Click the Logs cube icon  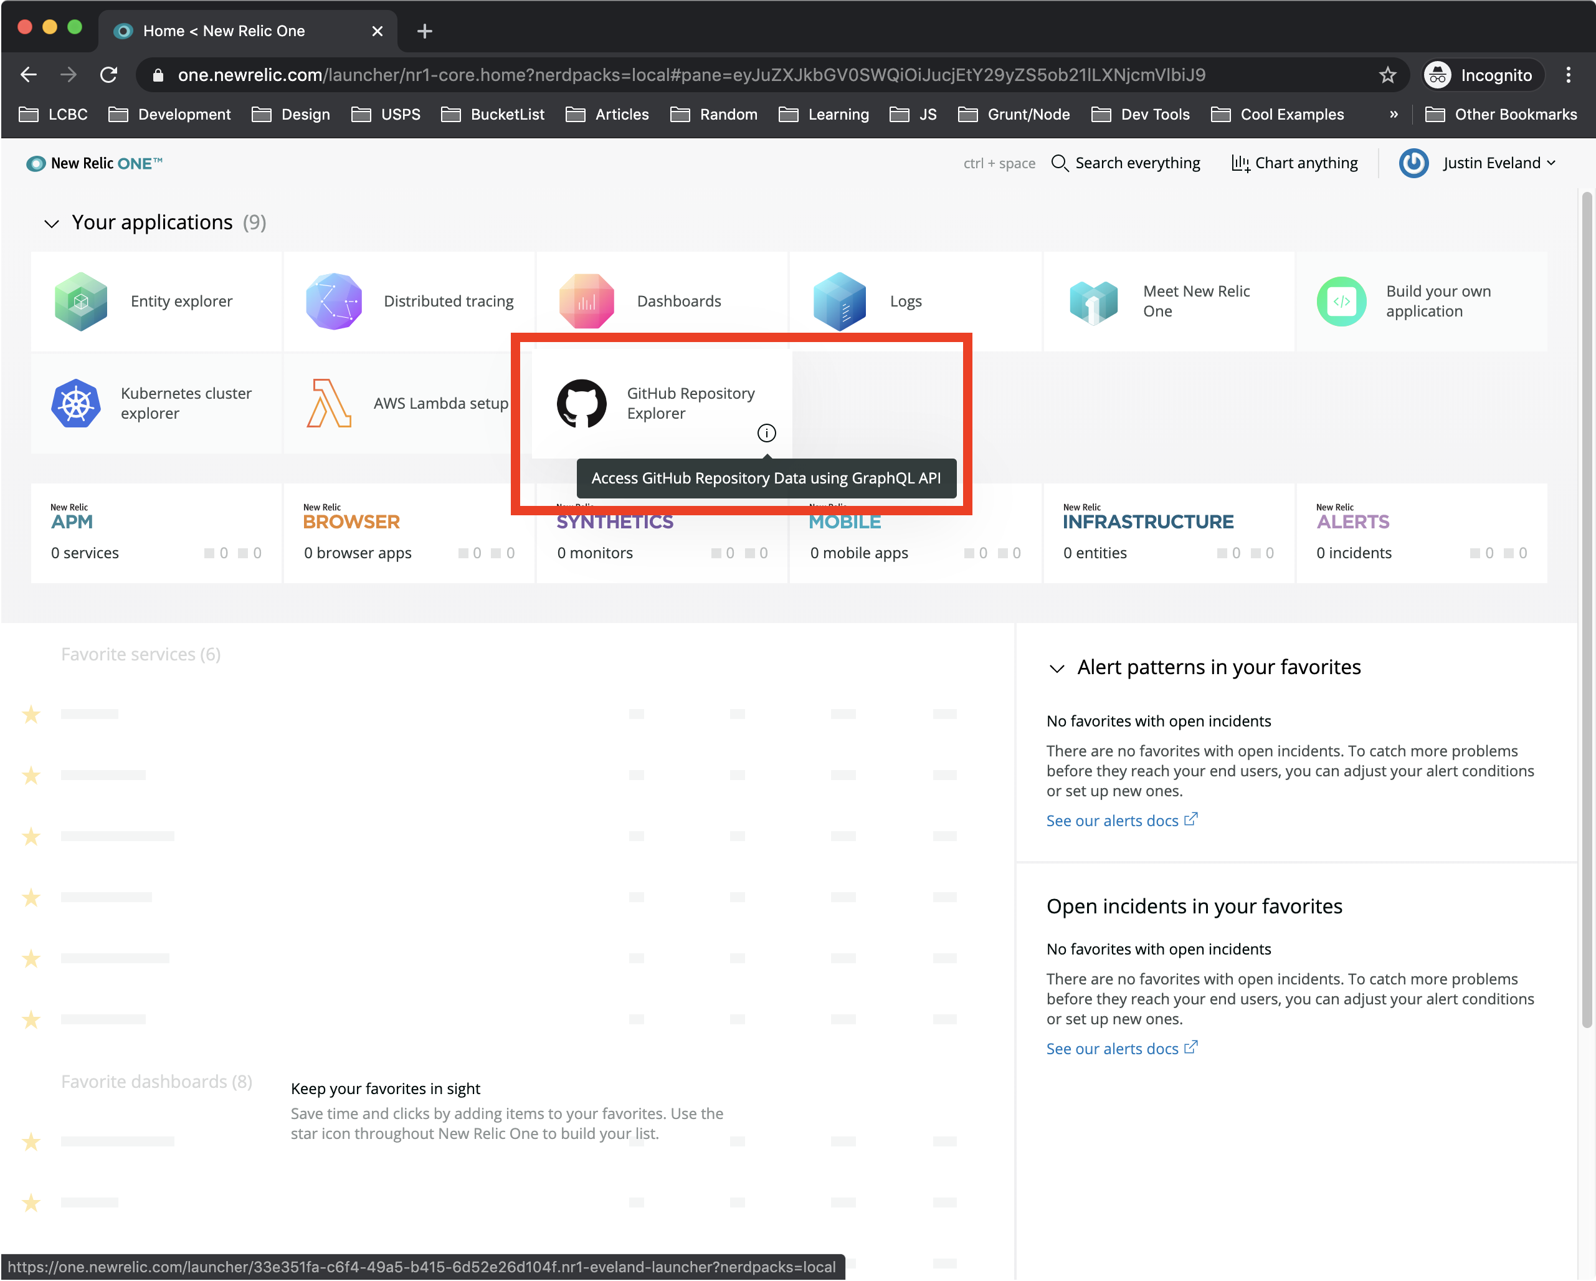point(840,302)
